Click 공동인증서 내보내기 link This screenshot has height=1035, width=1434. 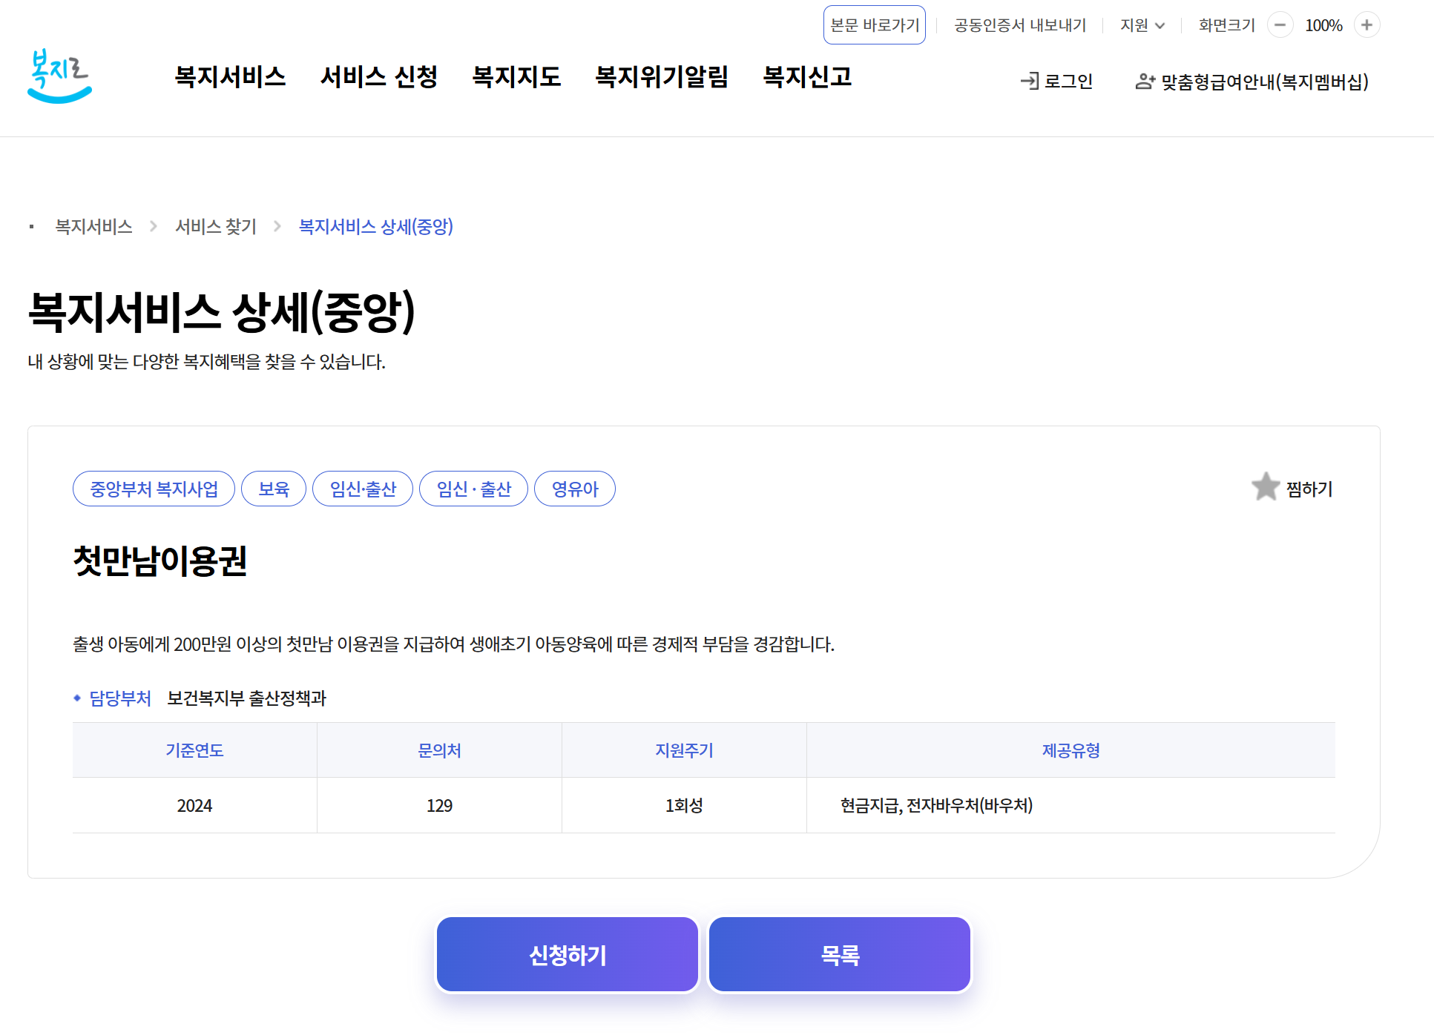point(1019,25)
